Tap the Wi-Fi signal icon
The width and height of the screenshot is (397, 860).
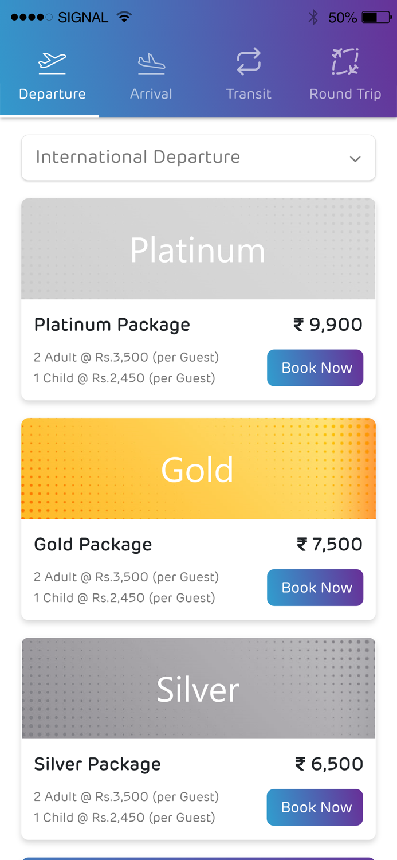click(x=124, y=17)
